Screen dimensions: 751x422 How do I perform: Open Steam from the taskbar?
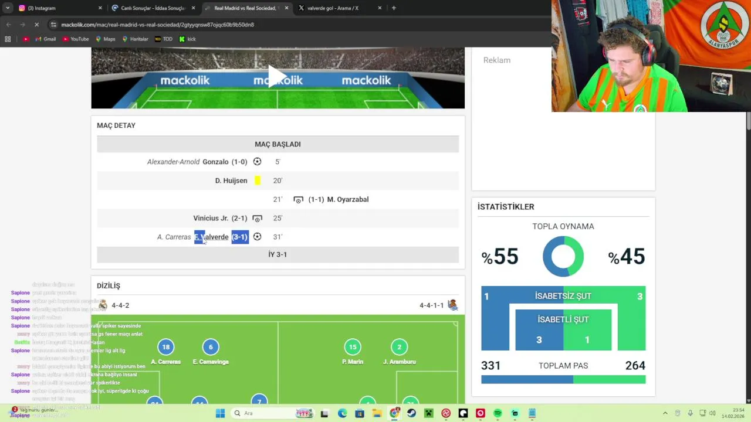(x=411, y=413)
